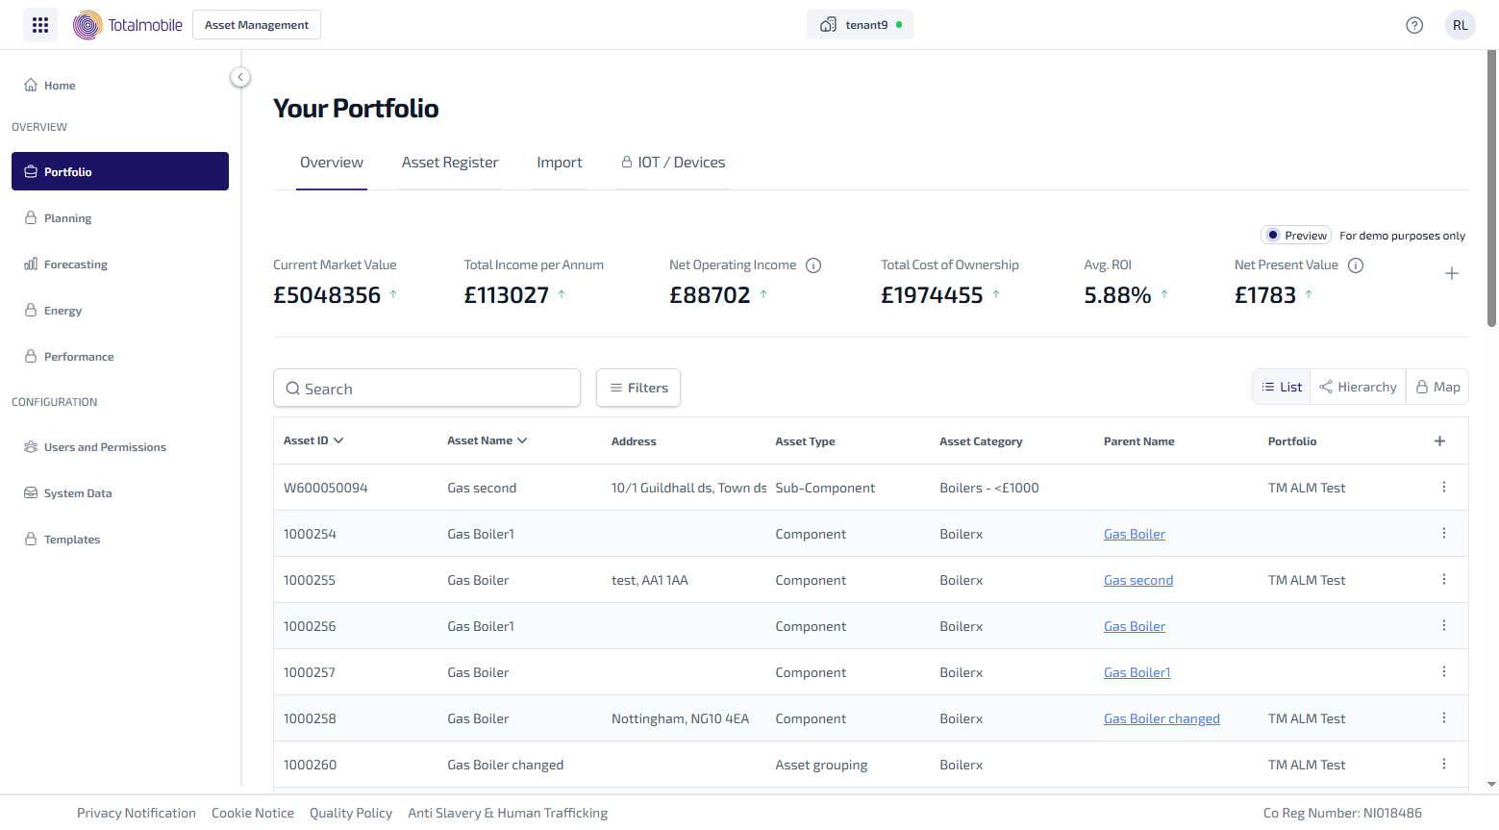Follow the Gas Boiler changed parent link
This screenshot has height=830, width=1499.
click(1162, 718)
